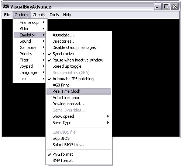Expand the Joypad submenu
182x166 pixels.
[x=30, y=66]
